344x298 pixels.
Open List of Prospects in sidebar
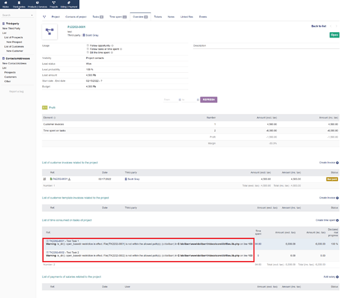tap(13, 38)
